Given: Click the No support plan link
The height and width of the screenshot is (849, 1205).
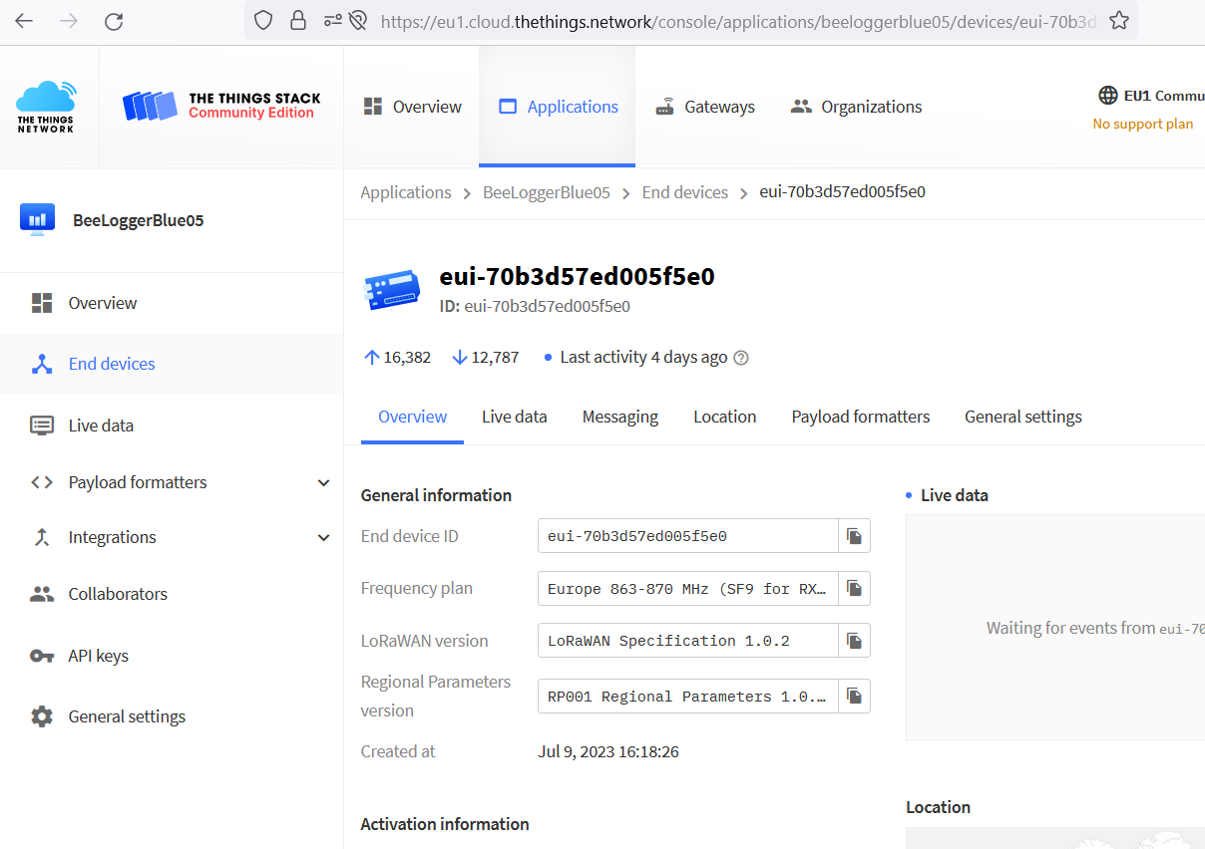Looking at the screenshot, I should coord(1144,124).
